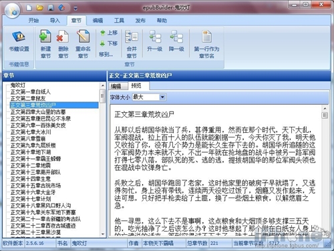This screenshot has width=334, height=251.
Task: Open 书籍设置 book settings
Action: pyautogui.click(x=19, y=41)
